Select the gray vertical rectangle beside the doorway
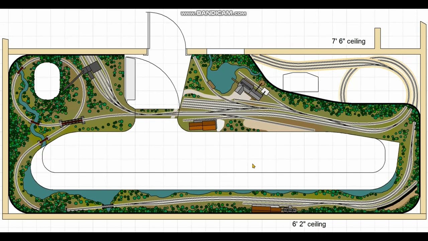The height and width of the screenshot is (241, 428). coord(130,78)
